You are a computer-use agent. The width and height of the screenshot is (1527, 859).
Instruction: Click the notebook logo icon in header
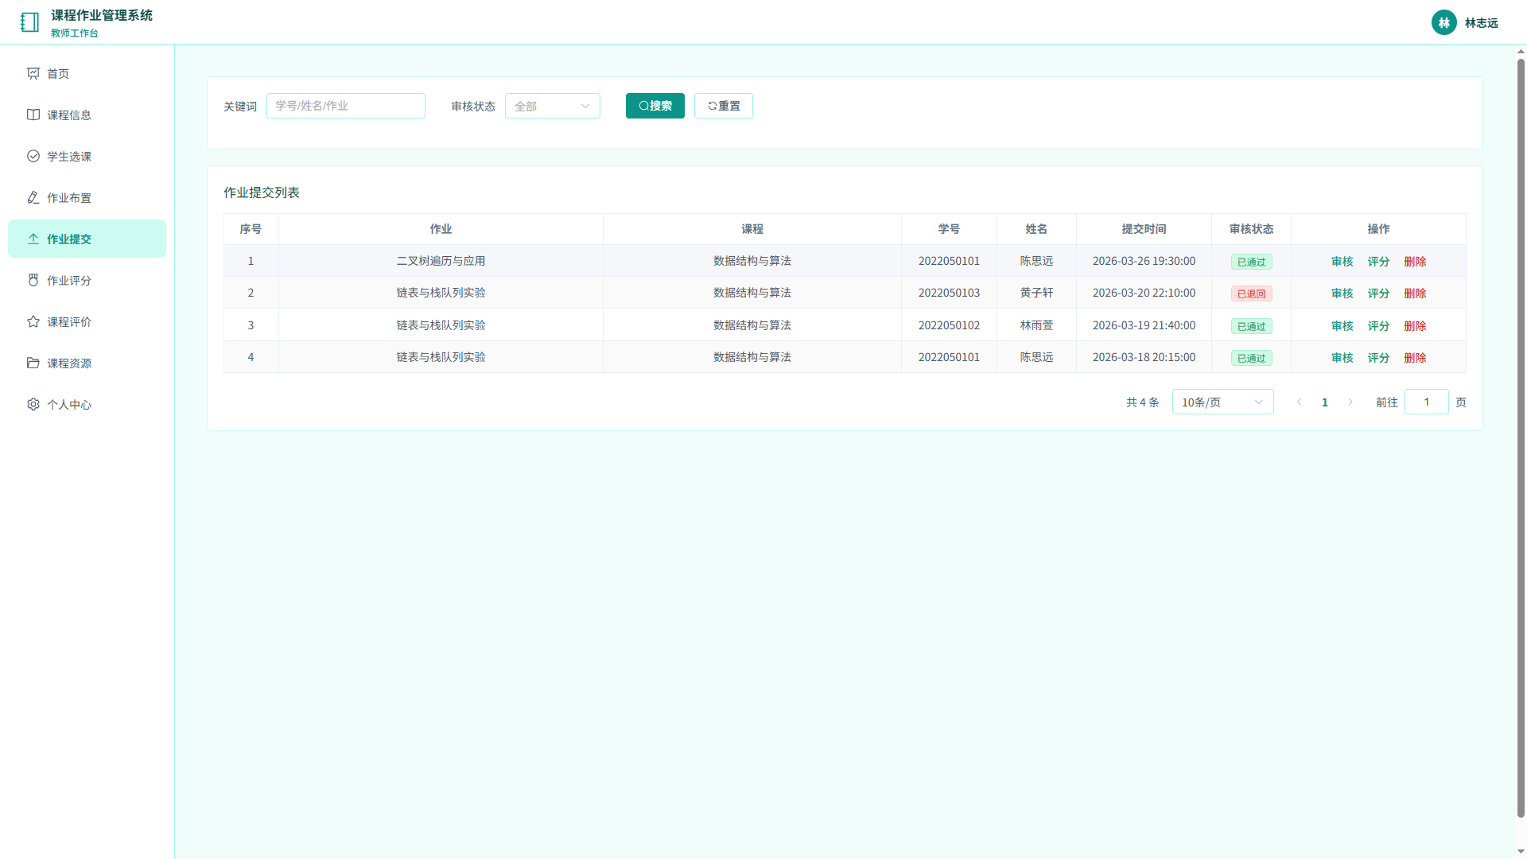[29, 22]
